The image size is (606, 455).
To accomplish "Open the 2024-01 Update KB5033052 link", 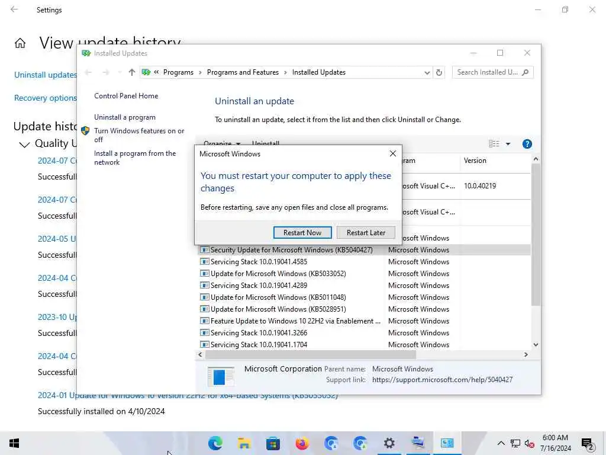I will [x=188, y=395].
